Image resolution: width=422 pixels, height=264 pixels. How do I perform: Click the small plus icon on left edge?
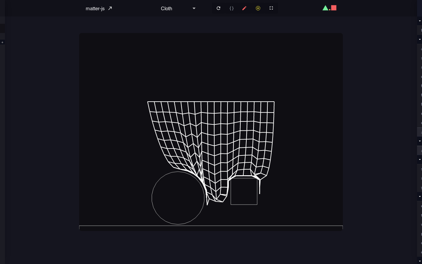coord(2,42)
